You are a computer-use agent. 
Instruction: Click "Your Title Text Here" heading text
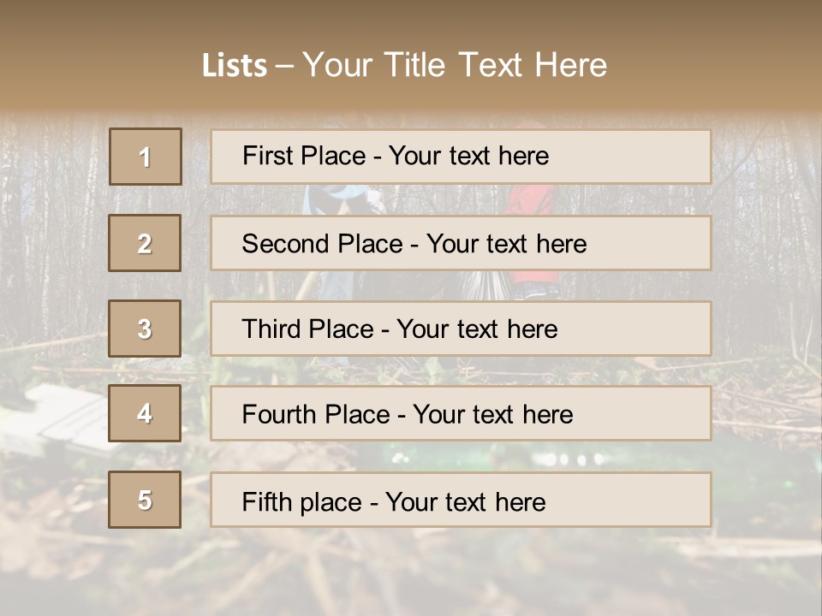click(x=455, y=65)
